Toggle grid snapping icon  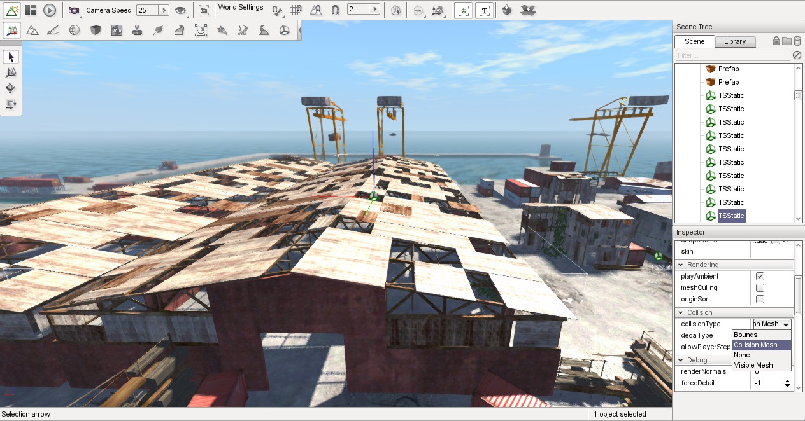[x=296, y=10]
